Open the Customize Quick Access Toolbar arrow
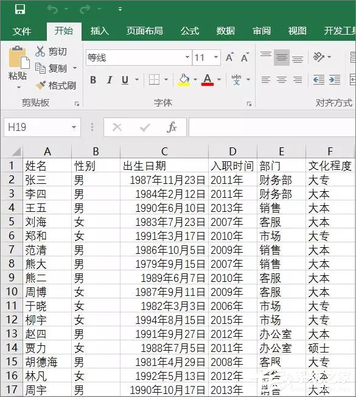 [x=120, y=9]
